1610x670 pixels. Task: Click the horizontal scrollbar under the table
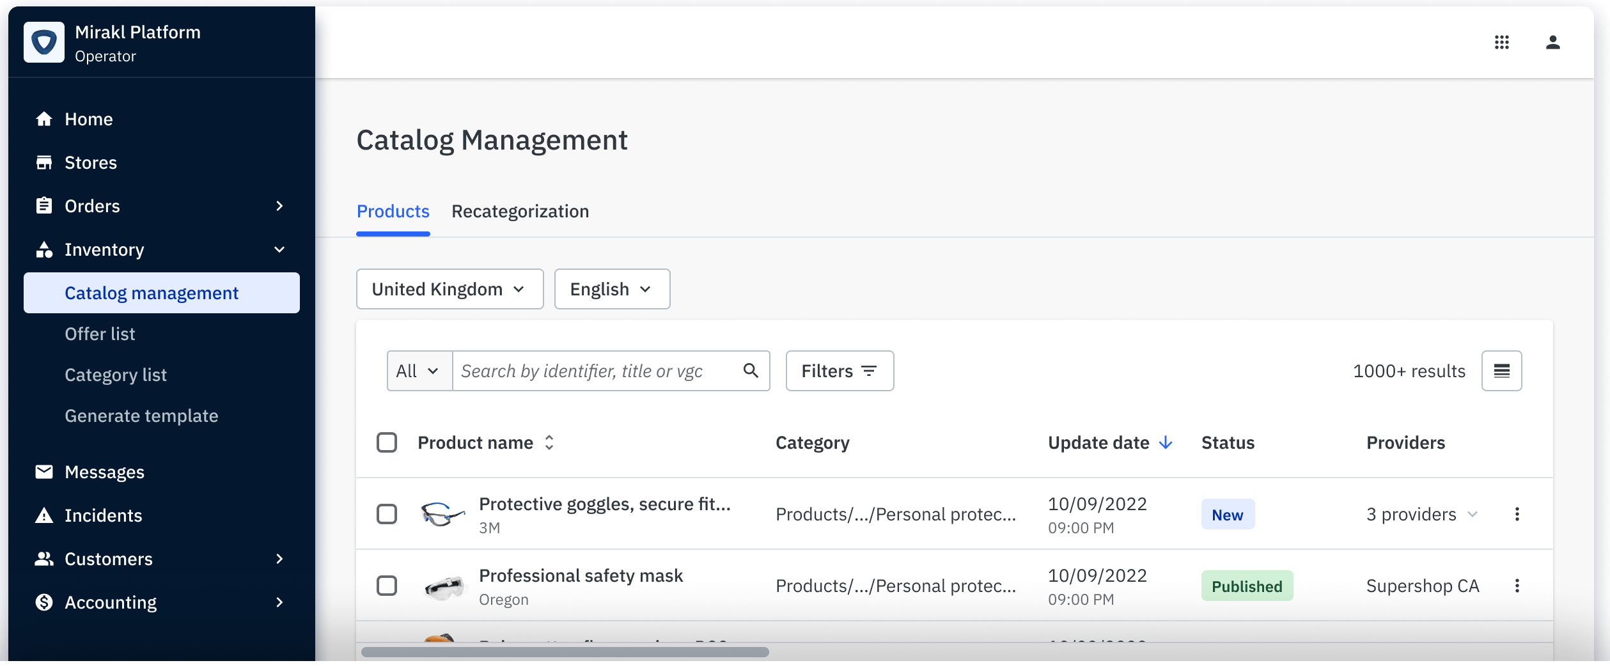click(565, 652)
